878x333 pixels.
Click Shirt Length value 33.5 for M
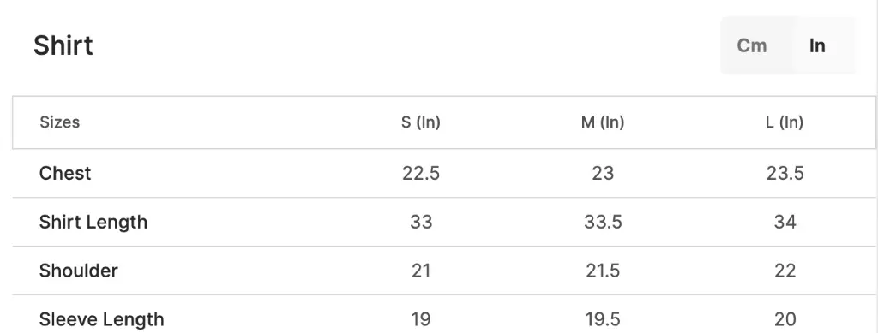[603, 222]
